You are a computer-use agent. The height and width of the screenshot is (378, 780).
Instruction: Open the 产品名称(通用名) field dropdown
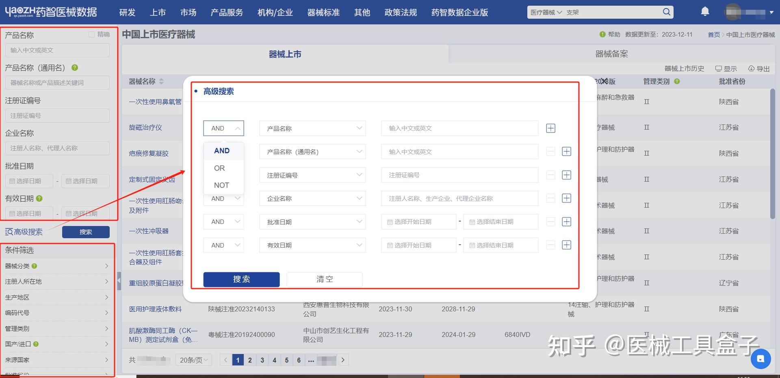(x=312, y=152)
